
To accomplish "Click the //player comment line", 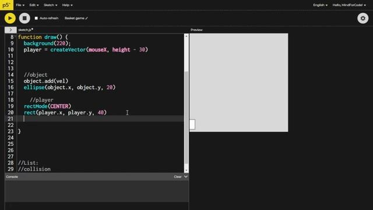I will (41, 100).
